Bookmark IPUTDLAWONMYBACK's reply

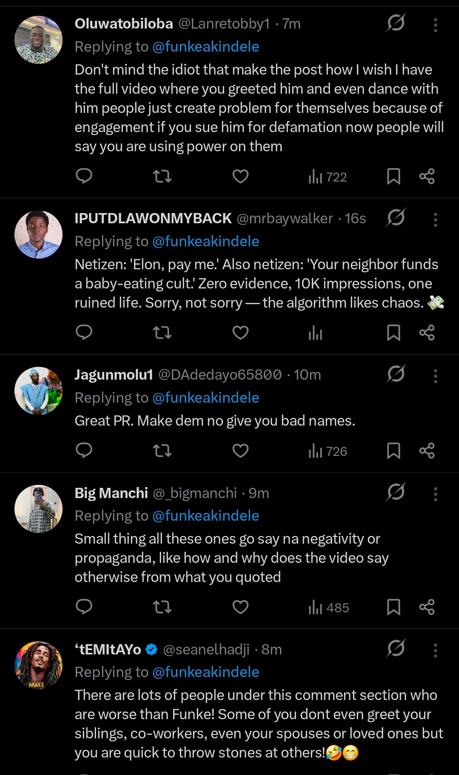(x=393, y=332)
